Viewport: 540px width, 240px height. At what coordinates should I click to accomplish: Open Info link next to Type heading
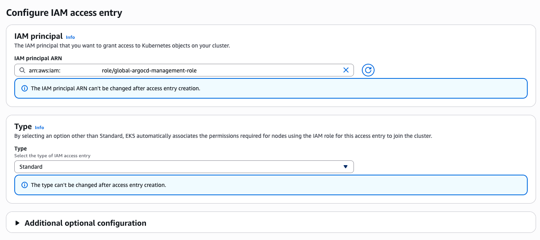point(39,128)
